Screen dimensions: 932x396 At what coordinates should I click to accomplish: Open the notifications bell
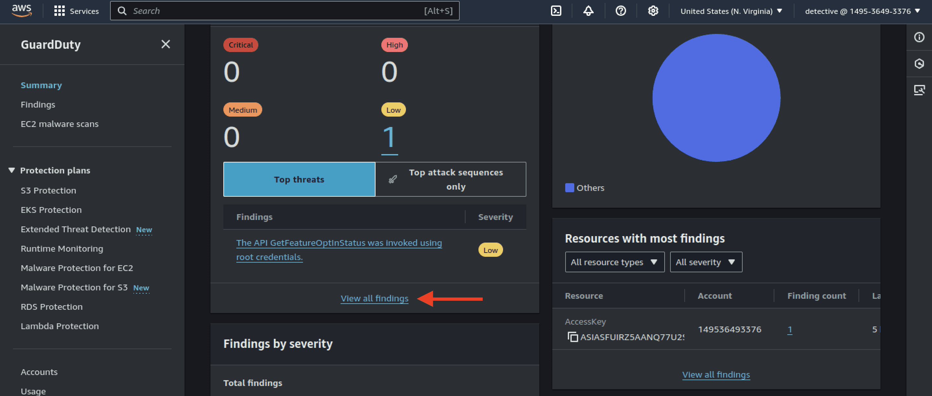pyautogui.click(x=588, y=11)
